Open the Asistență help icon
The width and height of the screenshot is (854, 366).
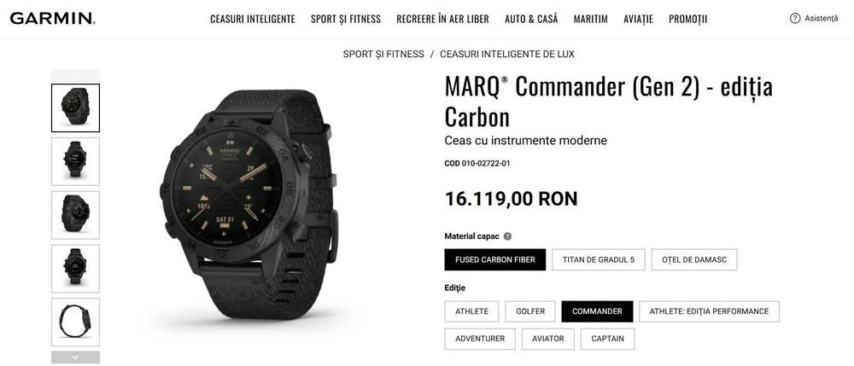tap(794, 19)
